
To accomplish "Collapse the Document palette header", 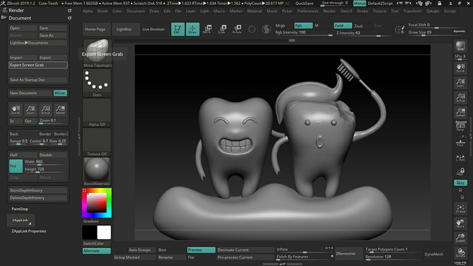I will (20, 18).
